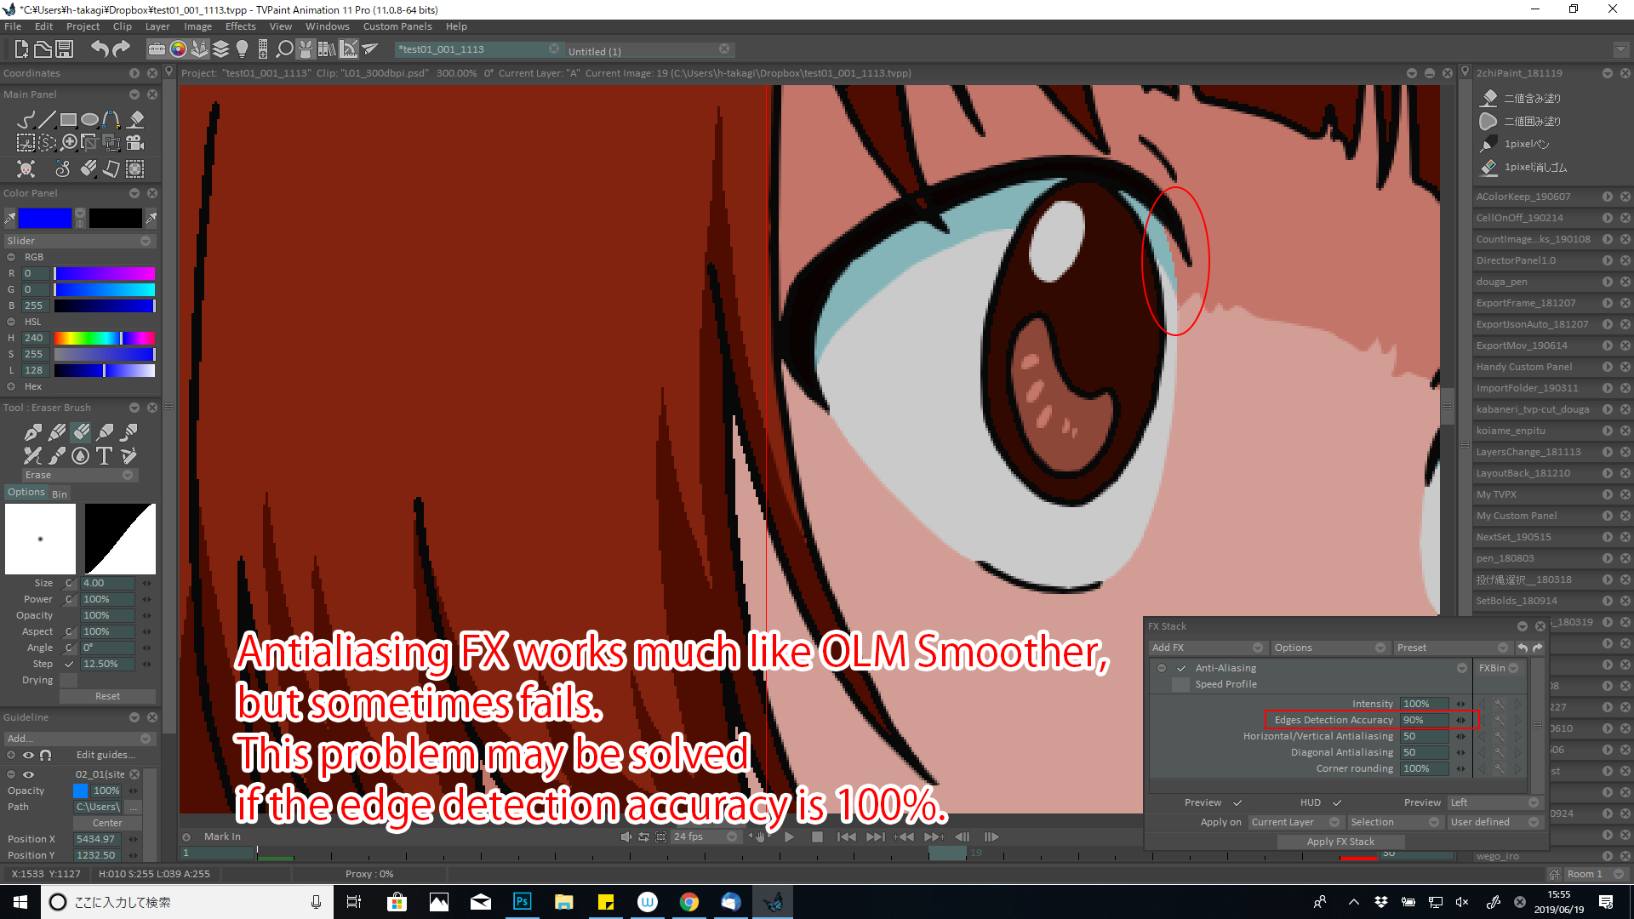Screen dimensions: 1634x919
Task: Click the open project folder icon
Action: point(43,49)
